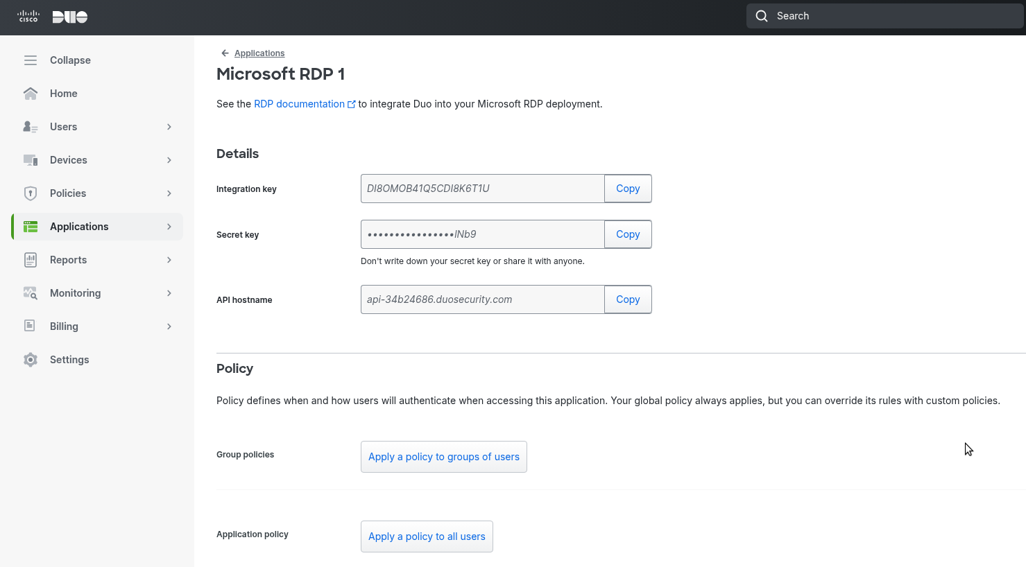Click the Integration key label
The image size is (1026, 567).
coord(246,189)
